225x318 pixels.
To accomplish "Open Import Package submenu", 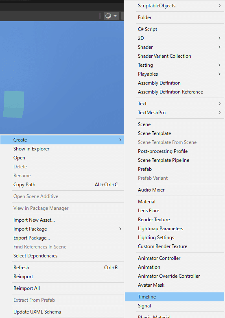I will tap(30, 229).
